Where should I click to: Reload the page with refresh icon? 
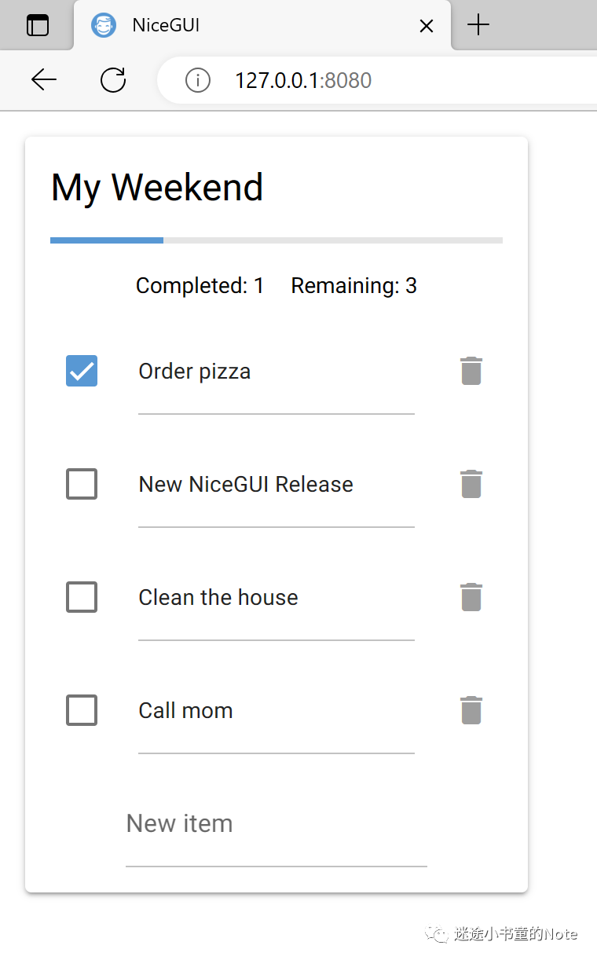[x=113, y=79]
